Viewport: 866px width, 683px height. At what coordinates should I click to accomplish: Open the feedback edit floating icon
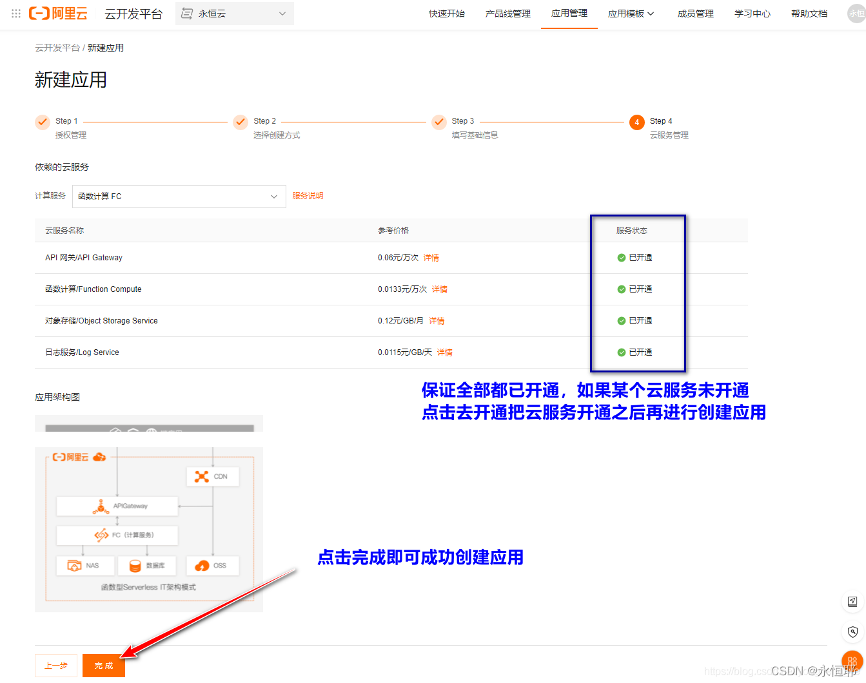[852, 602]
